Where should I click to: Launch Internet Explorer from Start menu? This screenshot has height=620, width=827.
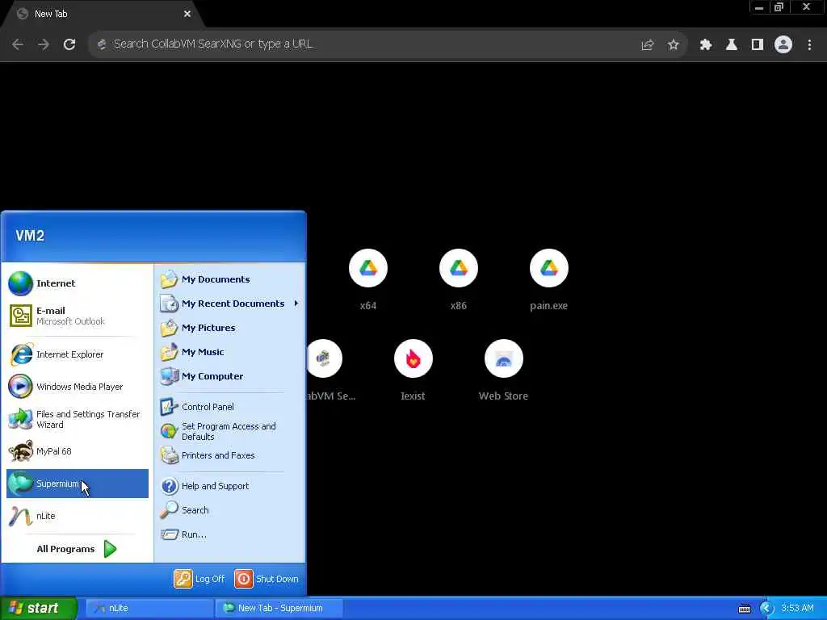[78, 354]
